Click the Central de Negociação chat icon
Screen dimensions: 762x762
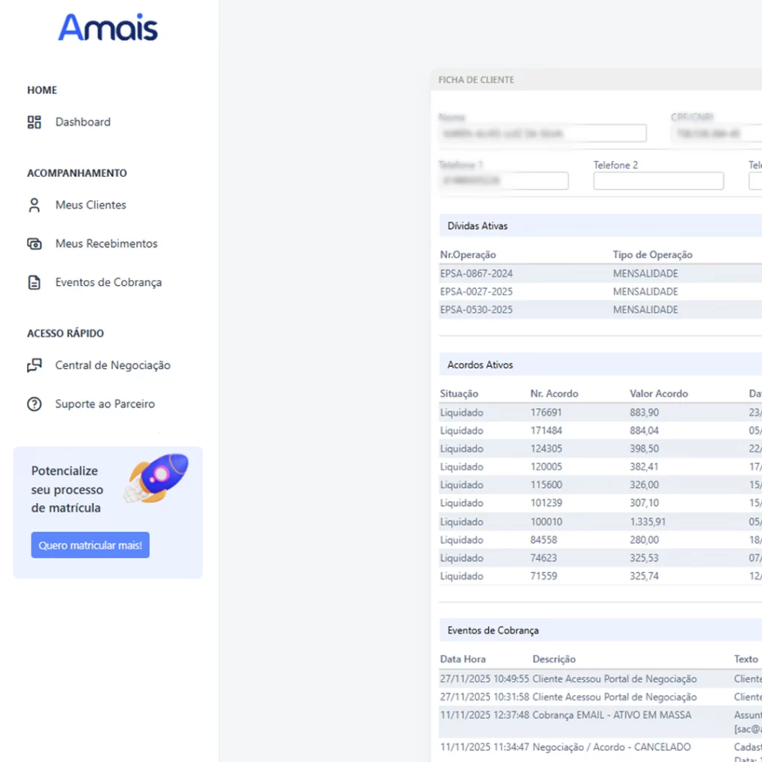[34, 365]
